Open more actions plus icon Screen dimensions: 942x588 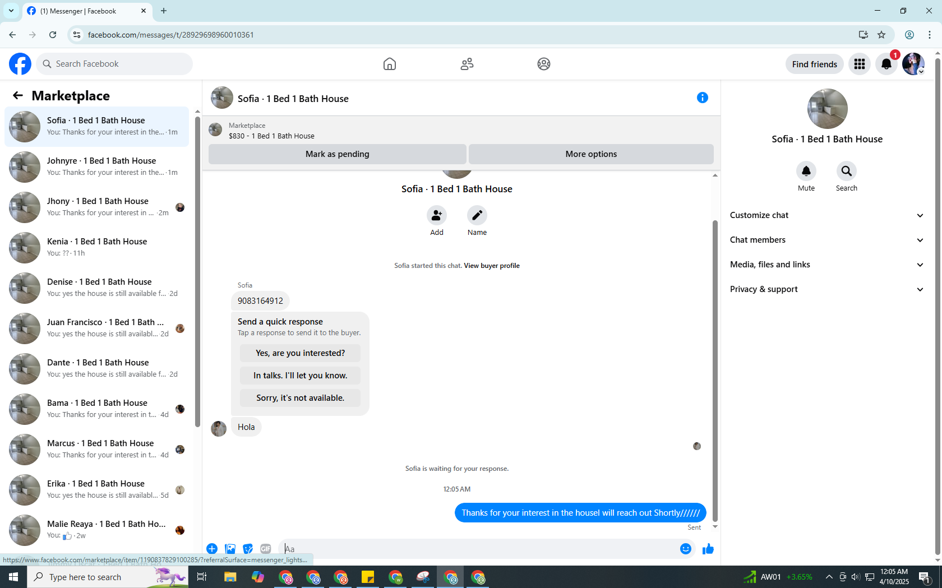tap(212, 549)
